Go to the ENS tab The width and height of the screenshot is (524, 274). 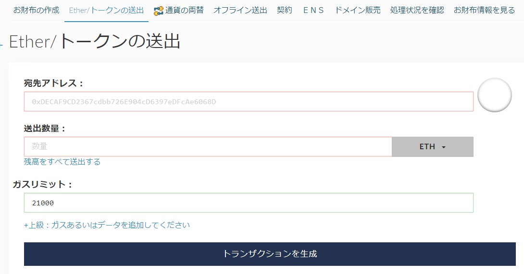point(313,11)
